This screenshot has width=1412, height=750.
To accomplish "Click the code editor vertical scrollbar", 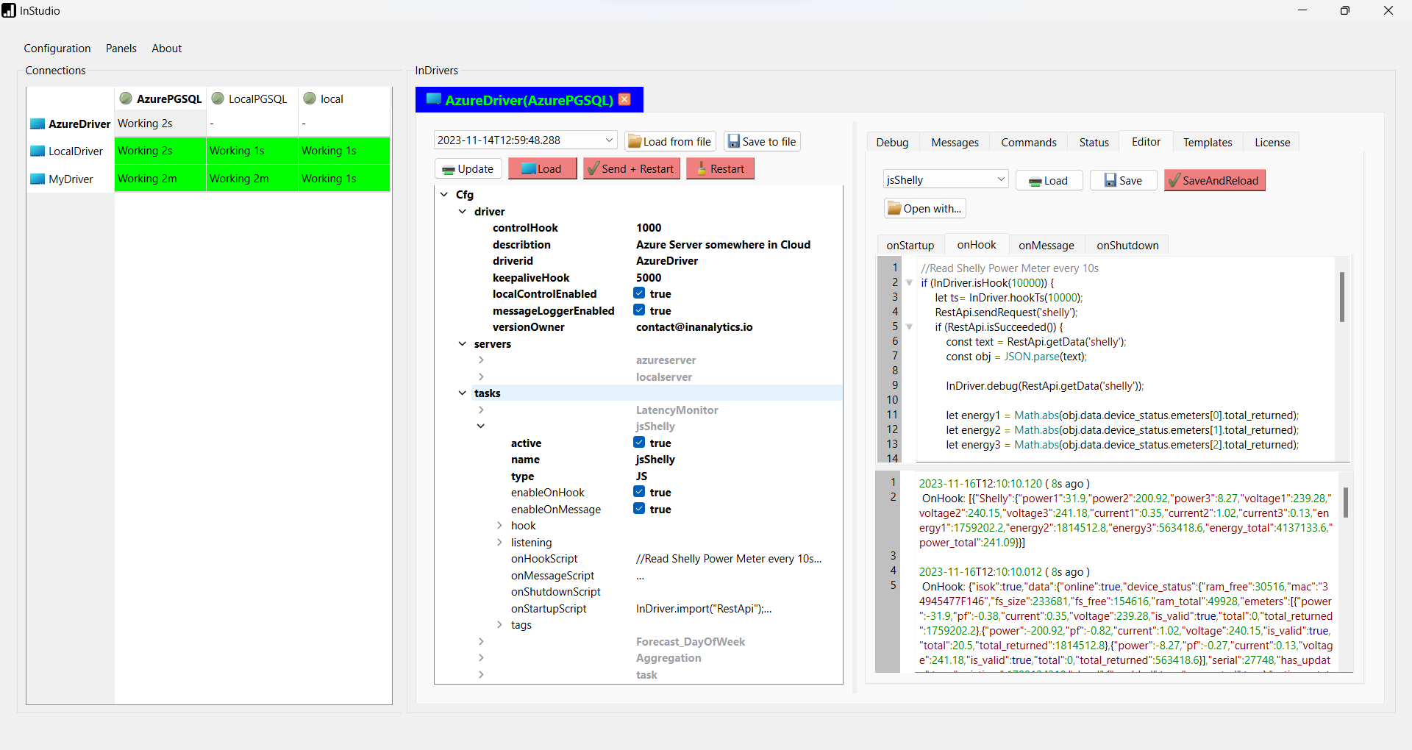I will point(1342,297).
